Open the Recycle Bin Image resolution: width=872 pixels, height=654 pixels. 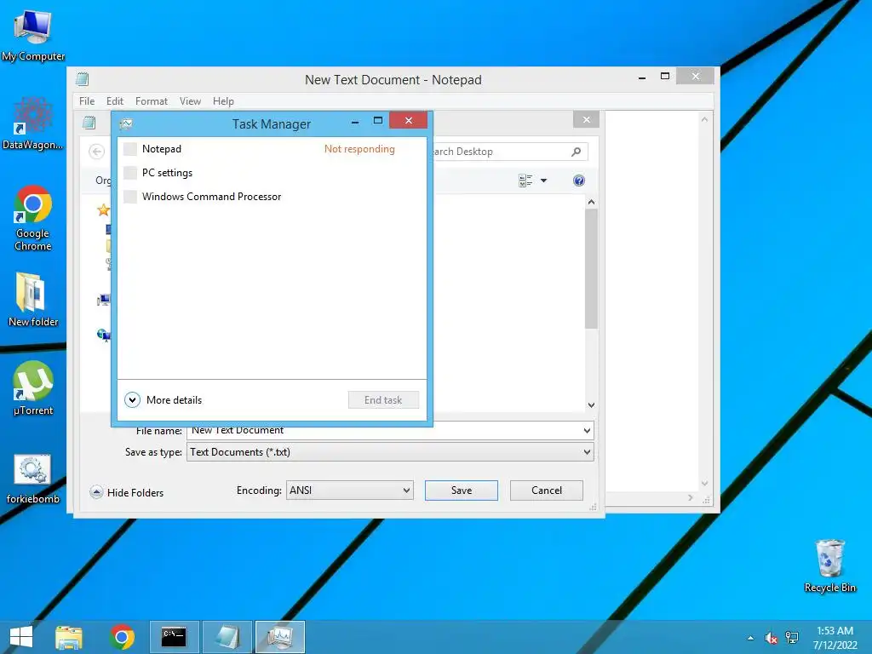(829, 565)
